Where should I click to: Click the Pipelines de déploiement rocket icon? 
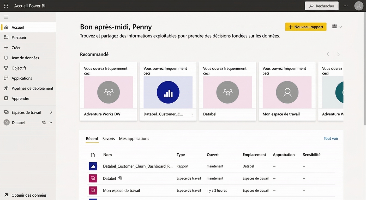(x=6, y=88)
